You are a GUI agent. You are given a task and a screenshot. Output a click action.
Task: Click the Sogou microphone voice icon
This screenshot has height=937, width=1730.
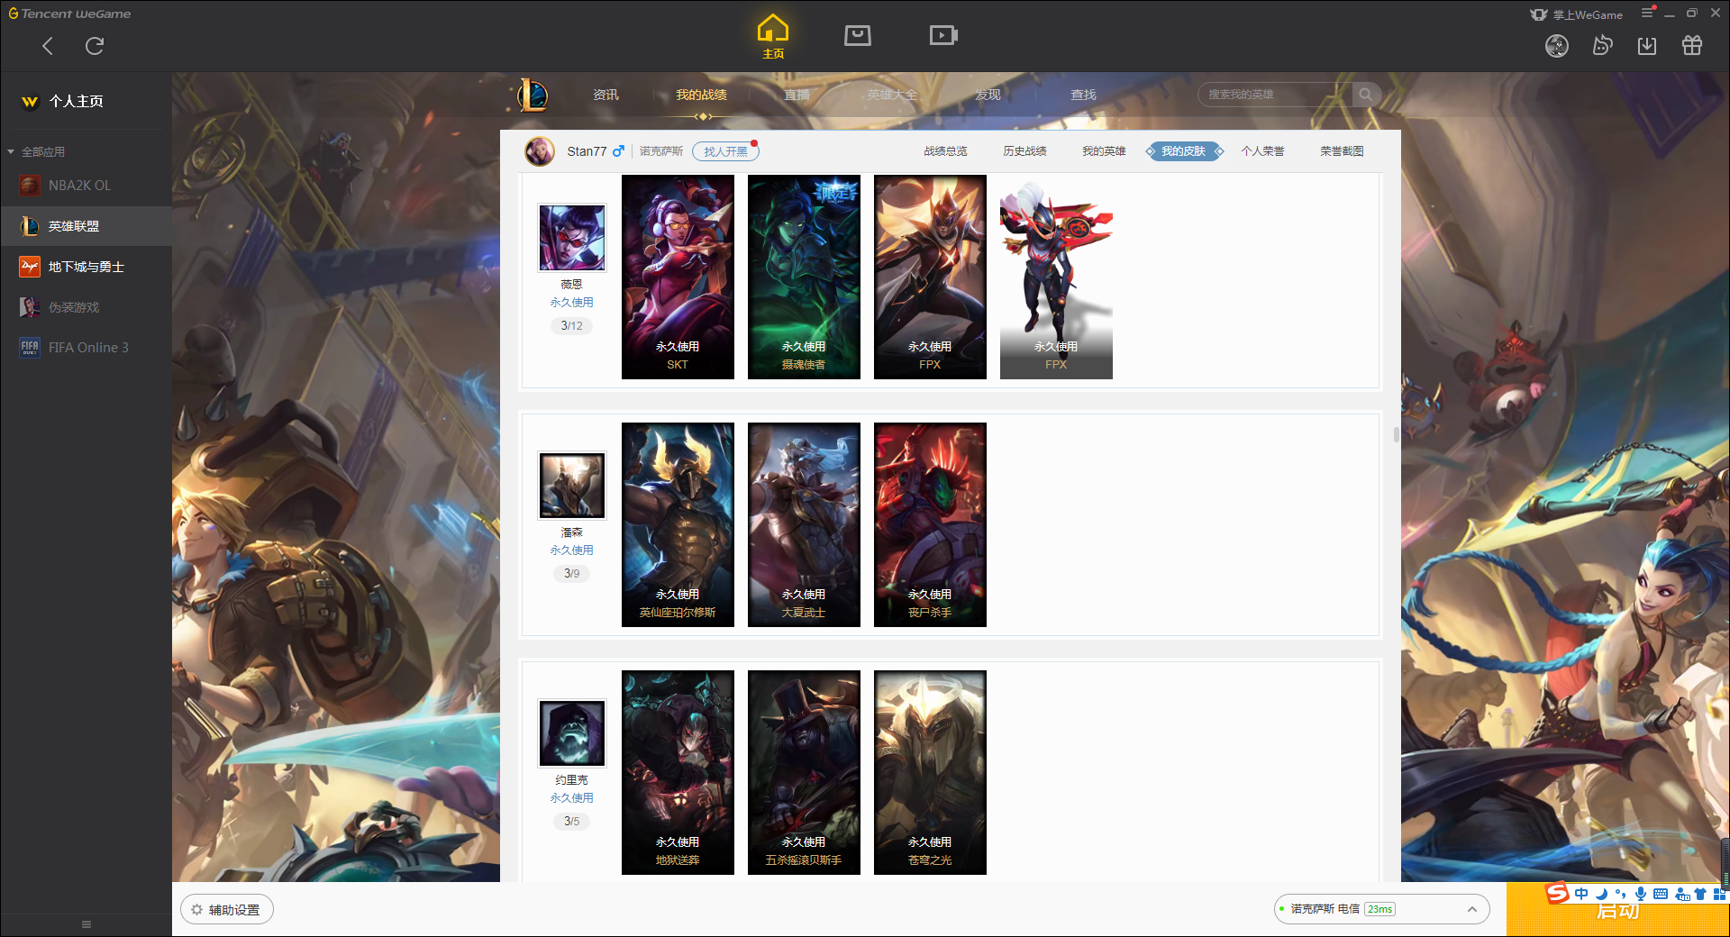click(1641, 894)
